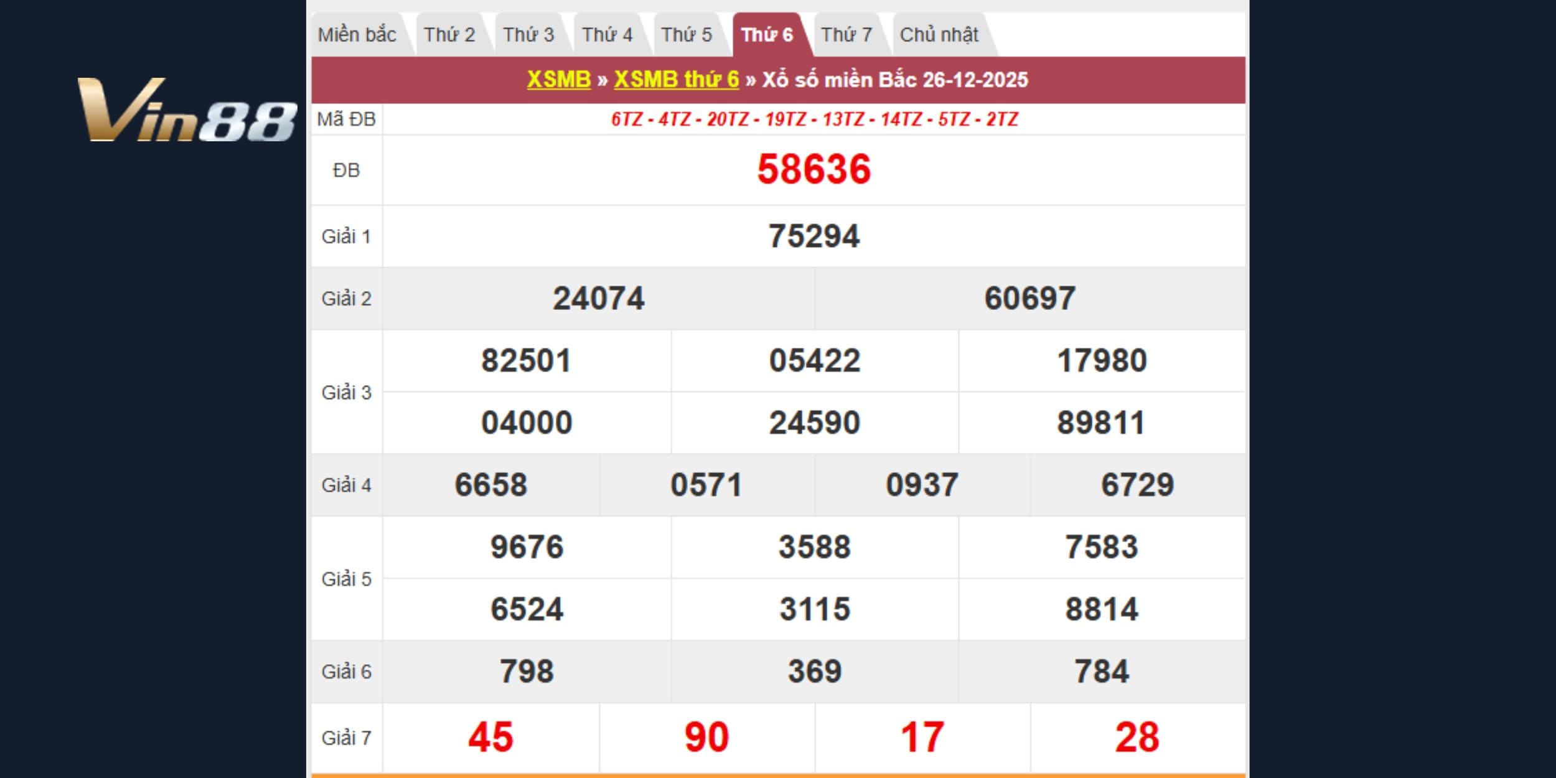
Task: Select the Thứ 3 tab
Action: point(528,35)
